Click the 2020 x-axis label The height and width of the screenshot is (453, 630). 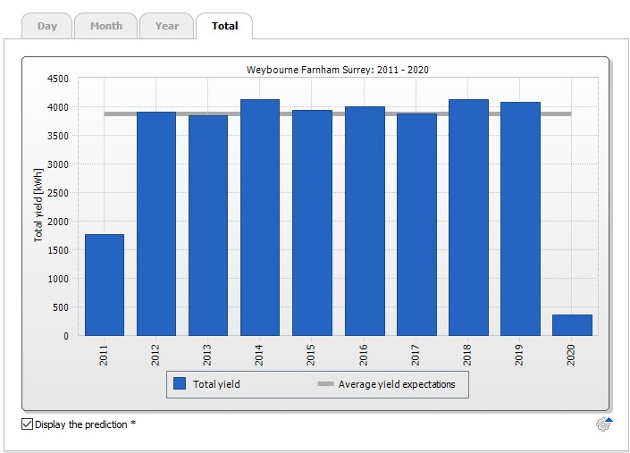pyautogui.click(x=570, y=355)
